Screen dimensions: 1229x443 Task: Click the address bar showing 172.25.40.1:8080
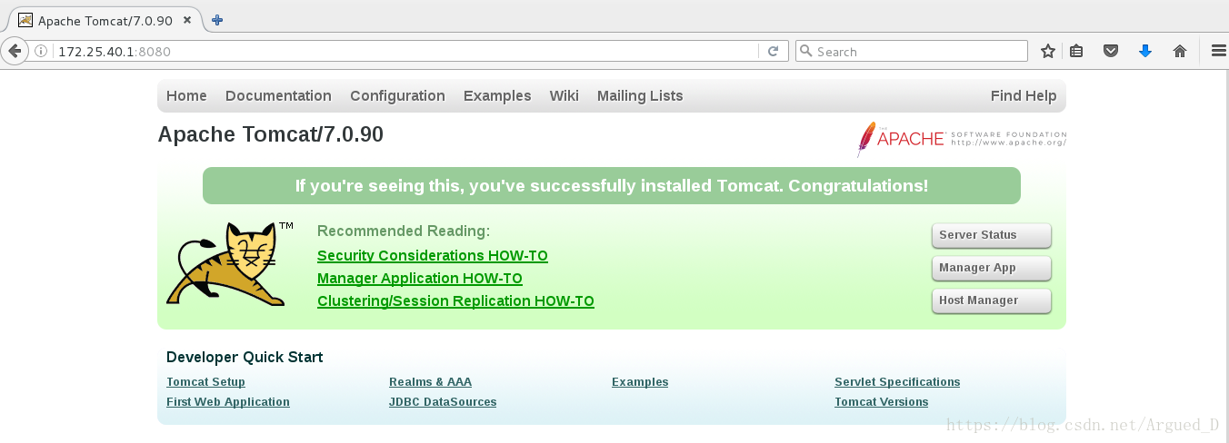pyautogui.click(x=405, y=52)
